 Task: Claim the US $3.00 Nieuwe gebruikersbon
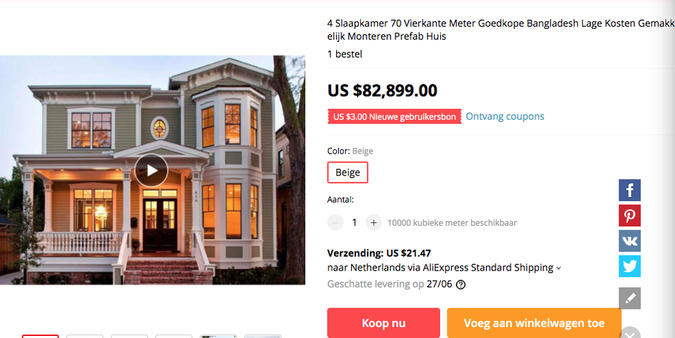click(394, 116)
